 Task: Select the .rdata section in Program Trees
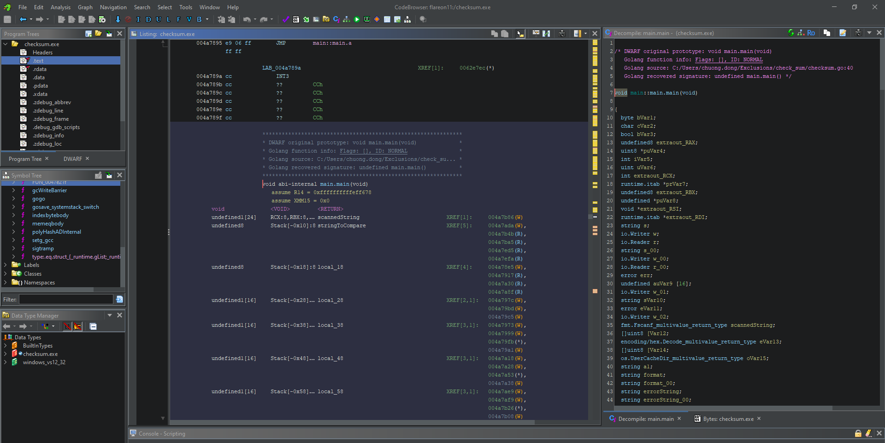pos(40,69)
